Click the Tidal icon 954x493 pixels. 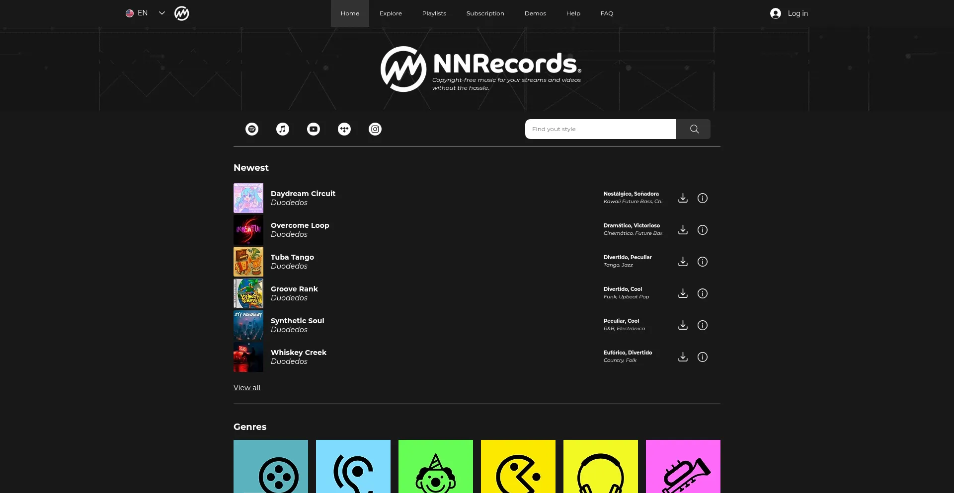[344, 129]
